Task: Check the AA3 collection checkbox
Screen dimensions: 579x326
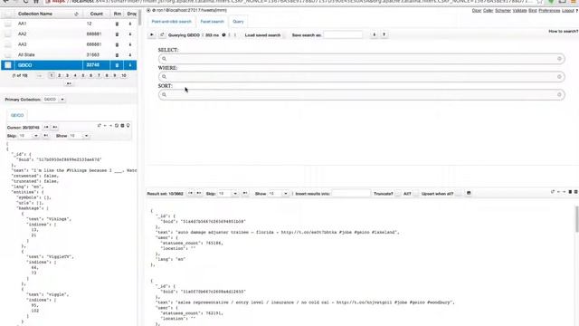Action: 8,44
